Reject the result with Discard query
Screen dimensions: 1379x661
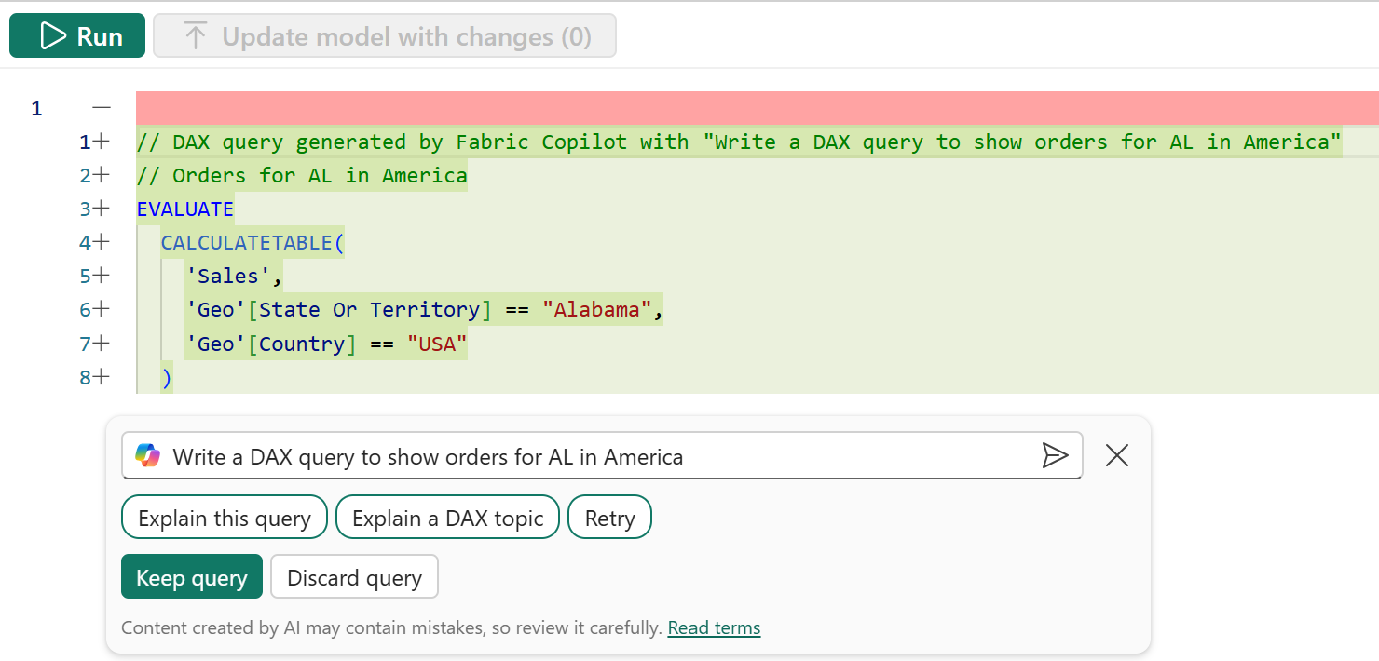(354, 577)
